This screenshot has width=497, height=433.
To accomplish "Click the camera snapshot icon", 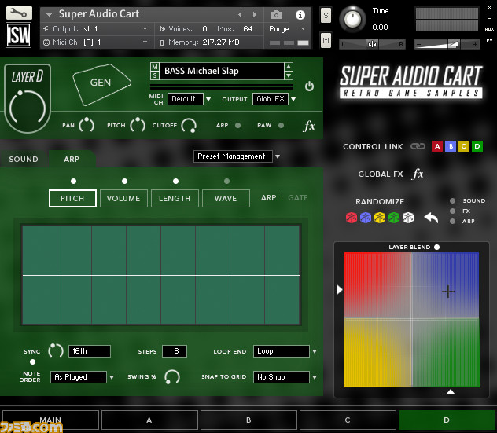I will [276, 15].
